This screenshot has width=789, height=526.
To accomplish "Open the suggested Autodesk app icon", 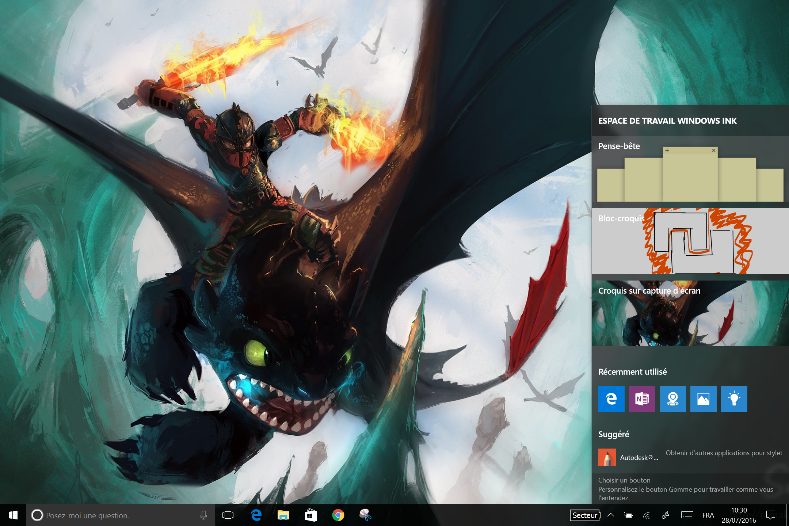I will (607, 457).
